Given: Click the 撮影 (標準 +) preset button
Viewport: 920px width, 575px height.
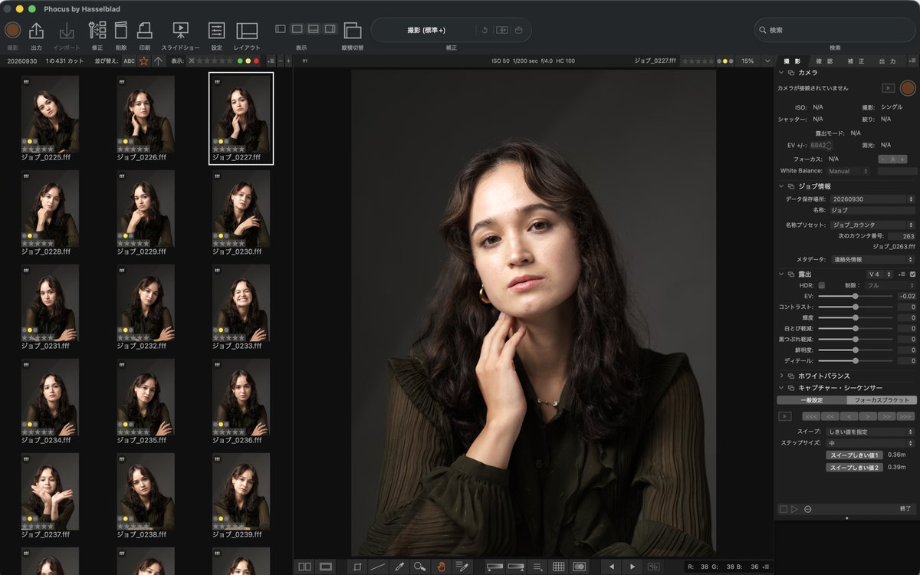Looking at the screenshot, I should click(426, 30).
